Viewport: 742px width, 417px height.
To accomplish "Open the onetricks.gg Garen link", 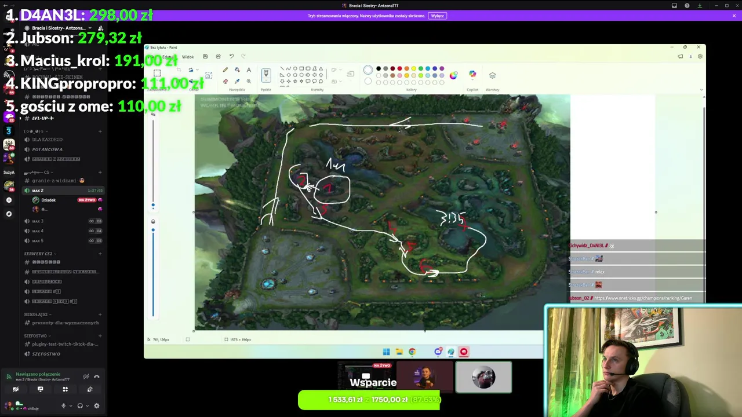I will click(x=643, y=298).
